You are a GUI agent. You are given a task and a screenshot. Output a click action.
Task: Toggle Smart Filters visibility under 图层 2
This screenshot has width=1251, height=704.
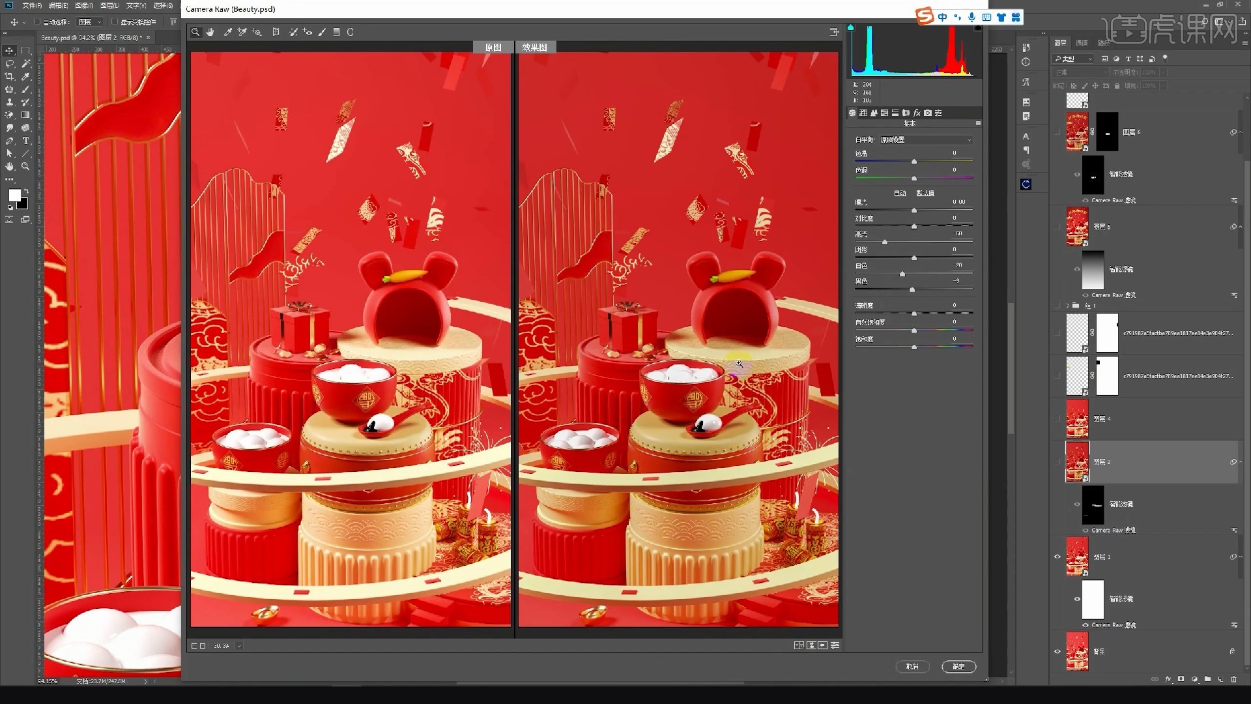point(1077,504)
